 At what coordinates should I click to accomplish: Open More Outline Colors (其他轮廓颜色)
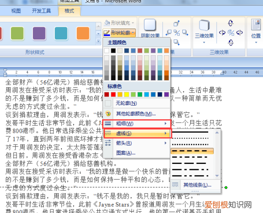click(137, 114)
